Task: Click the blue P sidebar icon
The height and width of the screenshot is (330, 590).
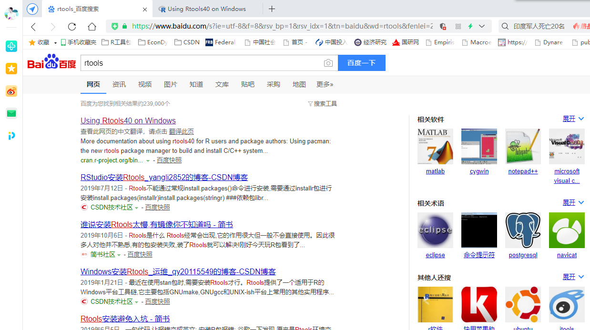Action: 11,136
